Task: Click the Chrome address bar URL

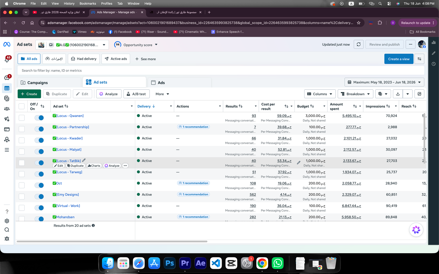Action: [x=200, y=23]
